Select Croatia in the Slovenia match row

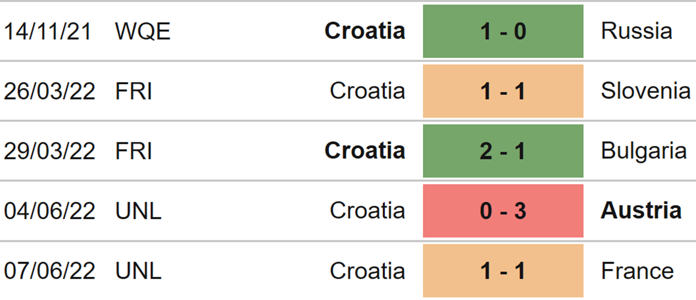tap(368, 91)
